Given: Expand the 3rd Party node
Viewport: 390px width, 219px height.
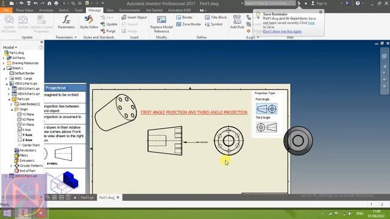Looking at the screenshot, I should (4, 58).
